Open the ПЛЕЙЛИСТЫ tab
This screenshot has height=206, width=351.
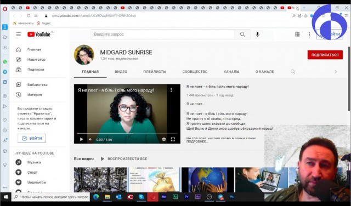(x=155, y=72)
